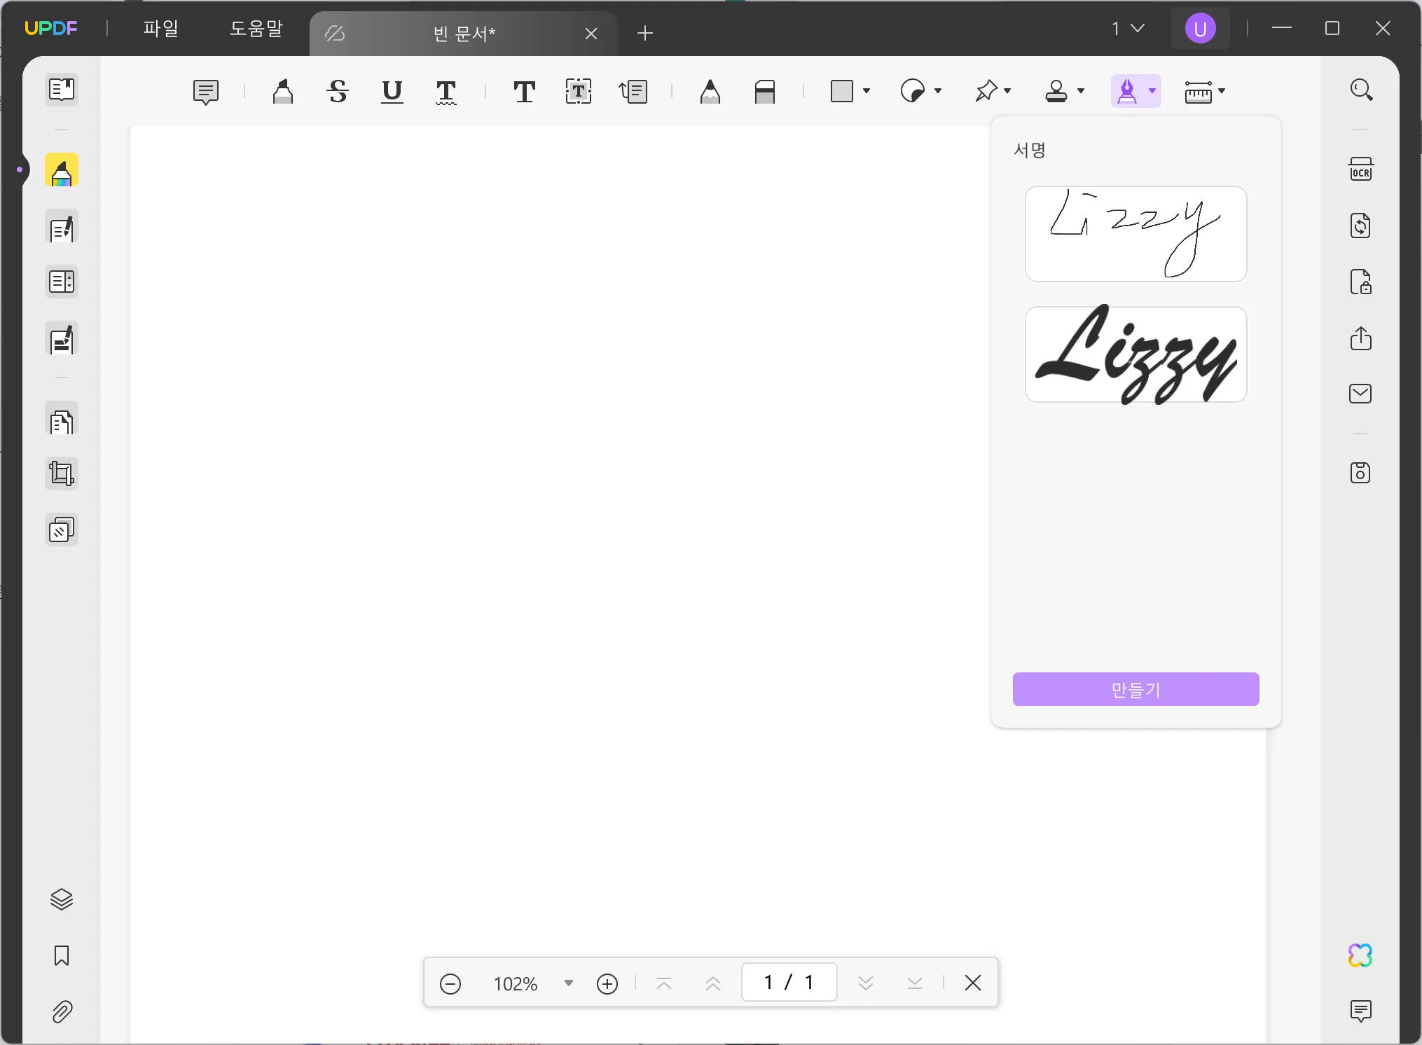Zoom in with the plus button

(x=607, y=983)
